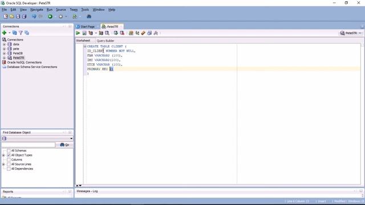The image size is (365, 205).
Task: Expand the data connection node
Action: click(4, 44)
